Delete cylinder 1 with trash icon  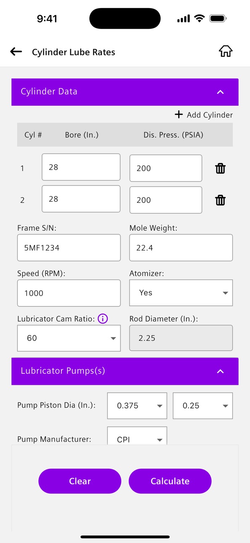[220, 168]
